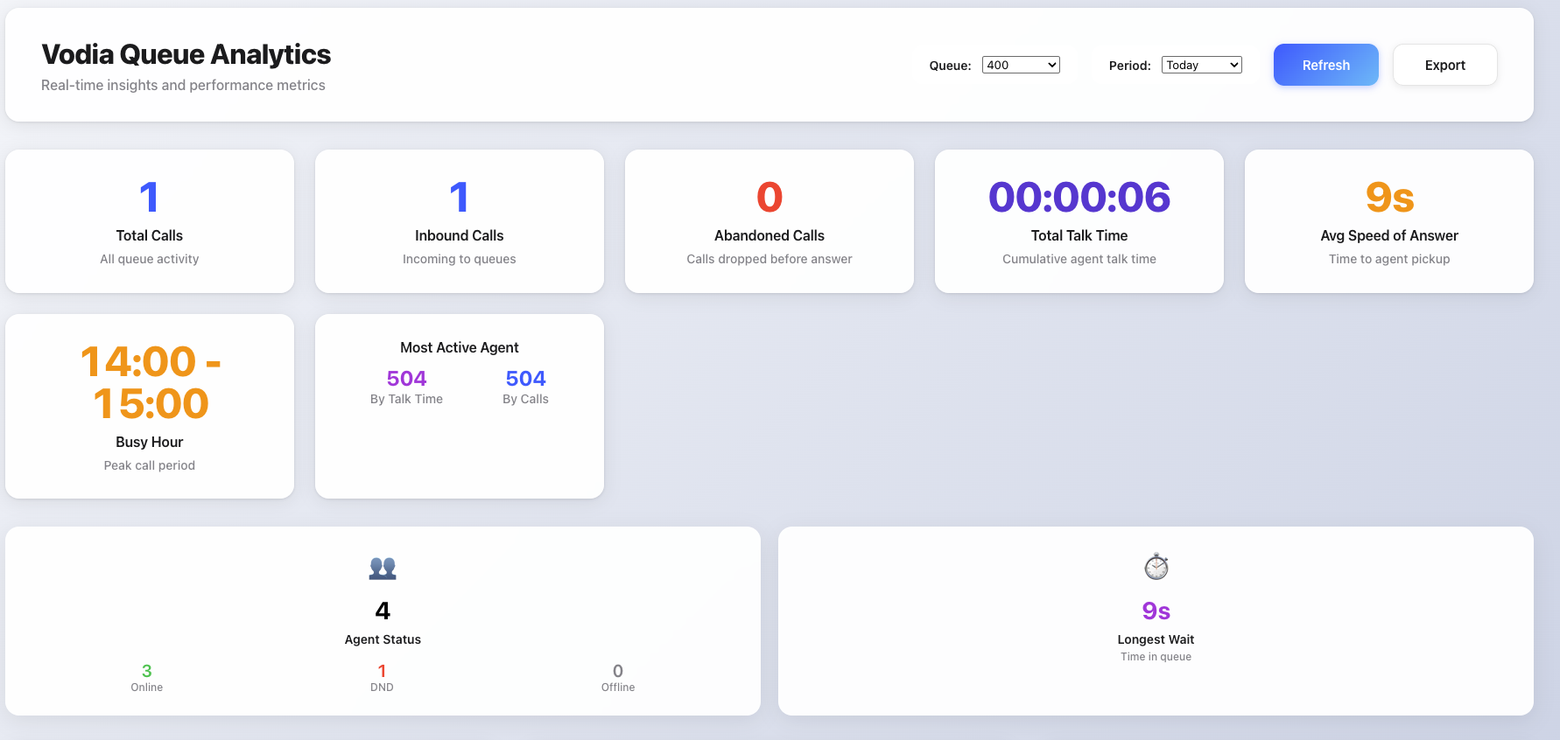Click the purple 9s Longest Wait value
Screen dimensions: 1560x740
1156,611
